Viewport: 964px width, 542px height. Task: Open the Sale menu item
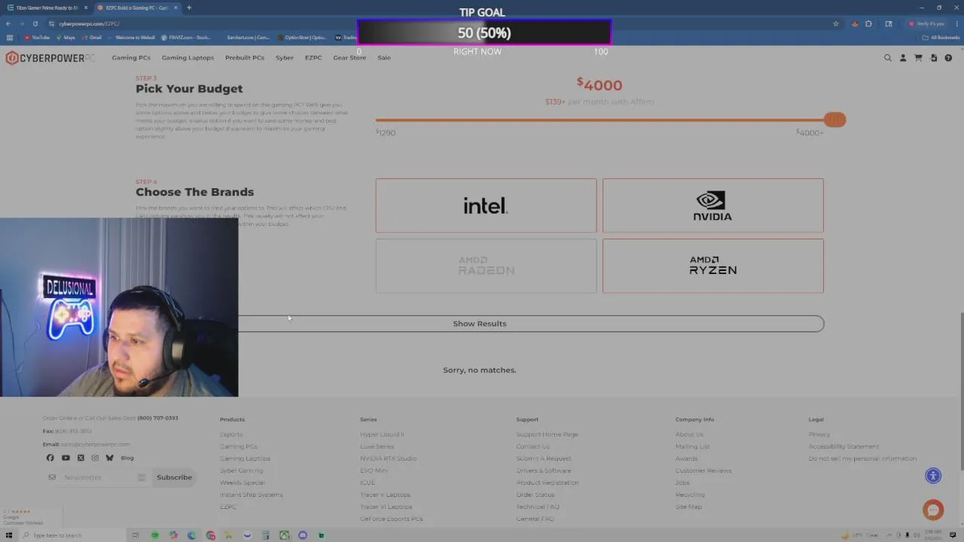coord(384,58)
